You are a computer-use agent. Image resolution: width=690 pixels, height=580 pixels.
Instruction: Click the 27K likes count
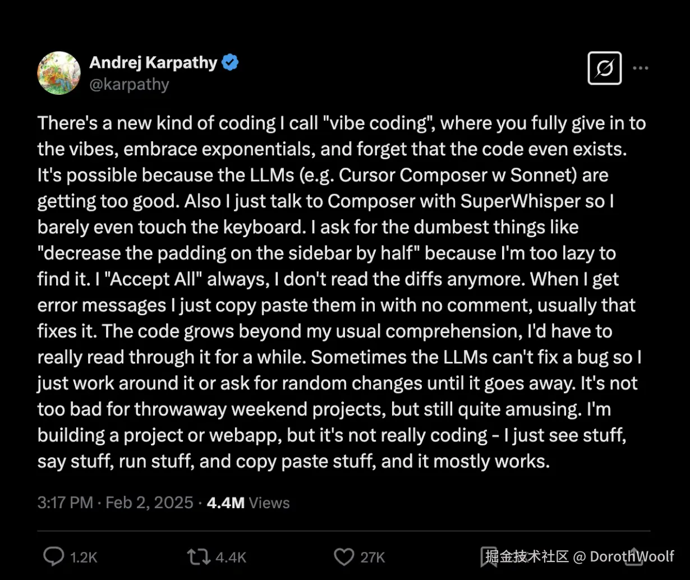coord(372,557)
